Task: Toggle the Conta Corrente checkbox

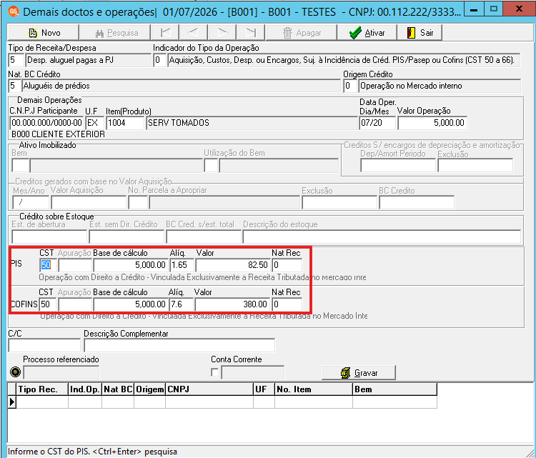Action: pyautogui.click(x=214, y=372)
